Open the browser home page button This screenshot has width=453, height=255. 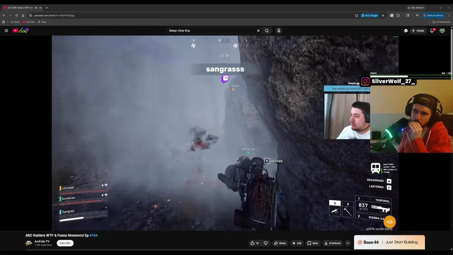pos(23,15)
